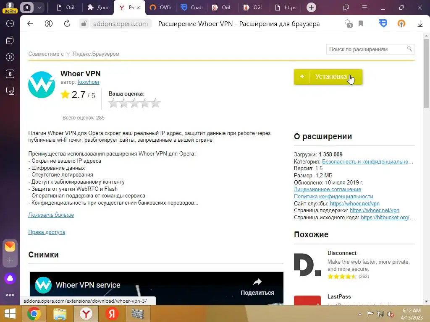Open a new tab with plus button
430x322 pixels.
311,8
